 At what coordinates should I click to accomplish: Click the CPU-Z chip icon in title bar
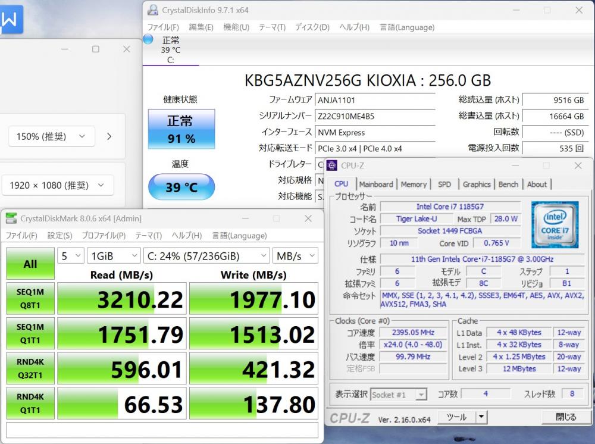tap(331, 165)
